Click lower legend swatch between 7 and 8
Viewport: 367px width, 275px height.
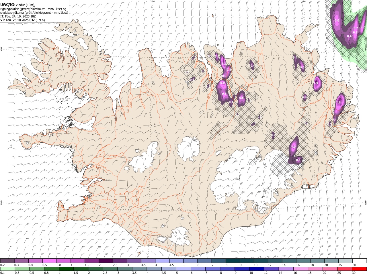[213, 269]
